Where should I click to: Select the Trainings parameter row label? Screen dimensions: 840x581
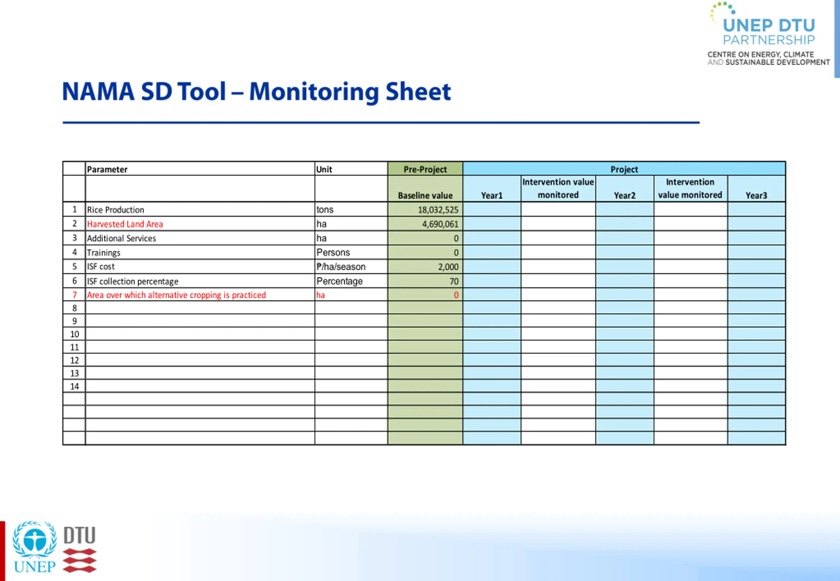103,253
